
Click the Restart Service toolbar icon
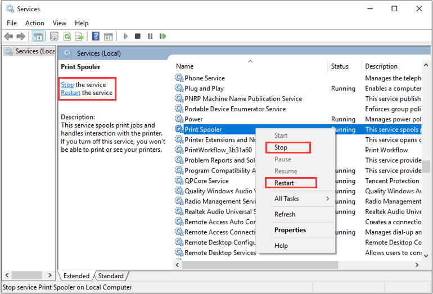[163, 37]
